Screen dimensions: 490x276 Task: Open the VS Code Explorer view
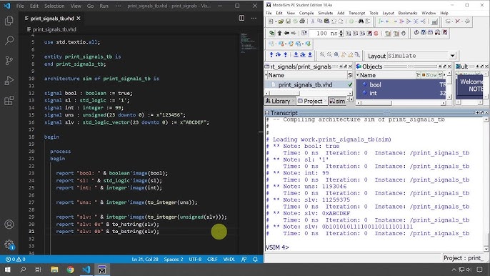click(x=9, y=21)
